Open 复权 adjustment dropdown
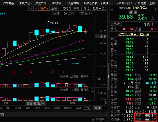 (44, 8)
